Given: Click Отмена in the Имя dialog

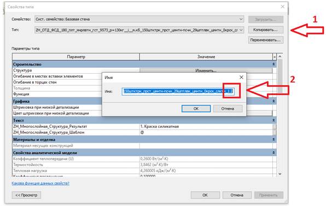Looking at the screenshot, I should click(x=228, y=108).
